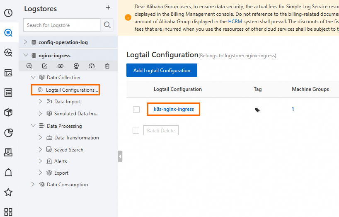This screenshot has height=217, width=339.
Task: Click the Add Logtail Configuration button
Action: (x=162, y=70)
